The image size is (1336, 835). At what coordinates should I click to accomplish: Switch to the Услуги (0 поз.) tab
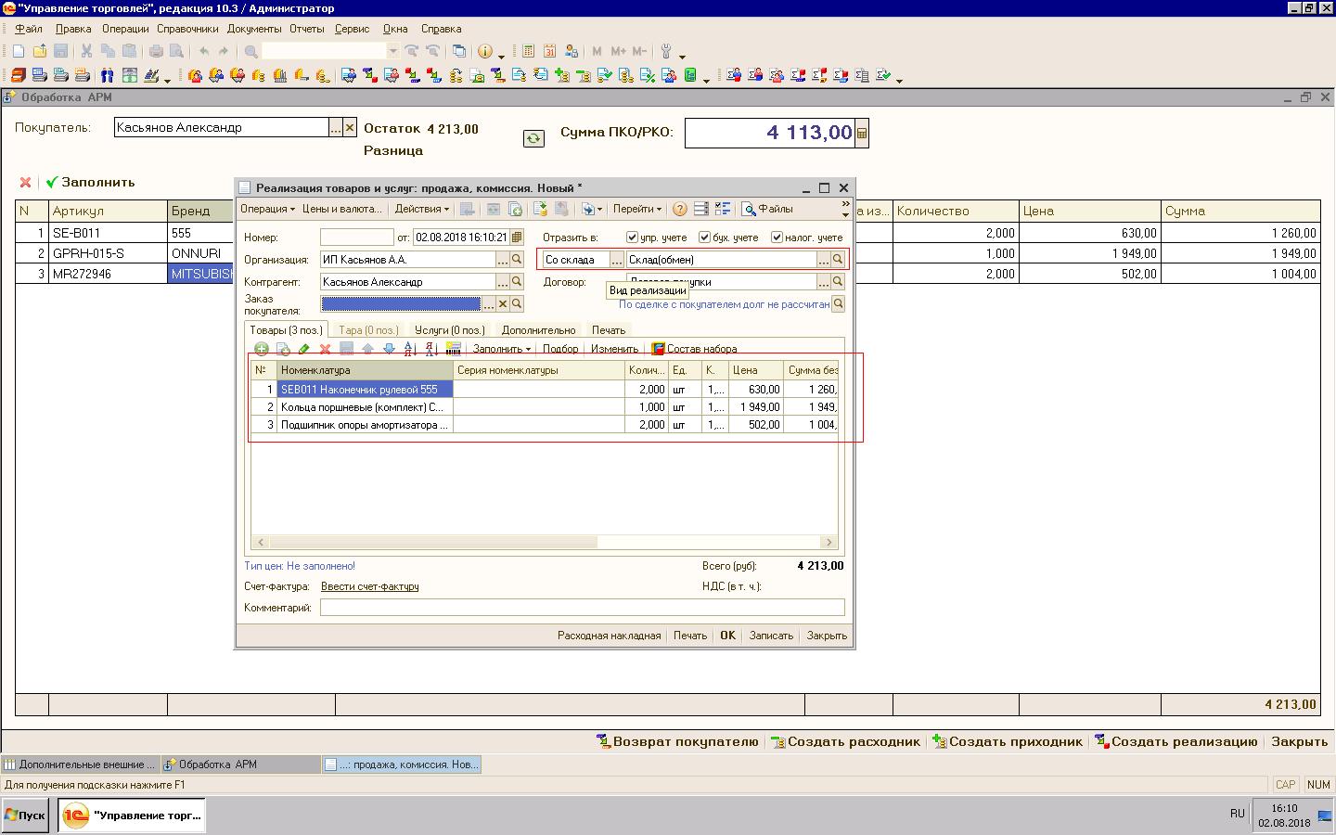(x=449, y=330)
